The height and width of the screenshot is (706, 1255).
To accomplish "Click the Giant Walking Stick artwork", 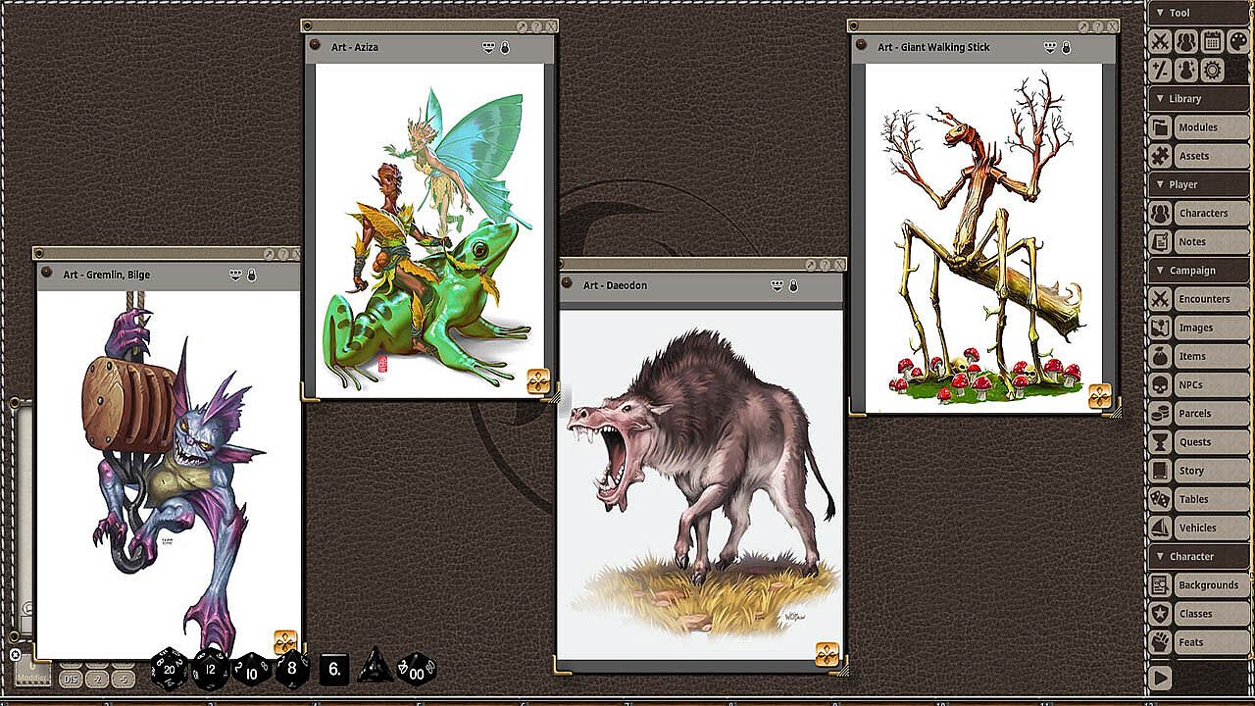I will (x=983, y=238).
